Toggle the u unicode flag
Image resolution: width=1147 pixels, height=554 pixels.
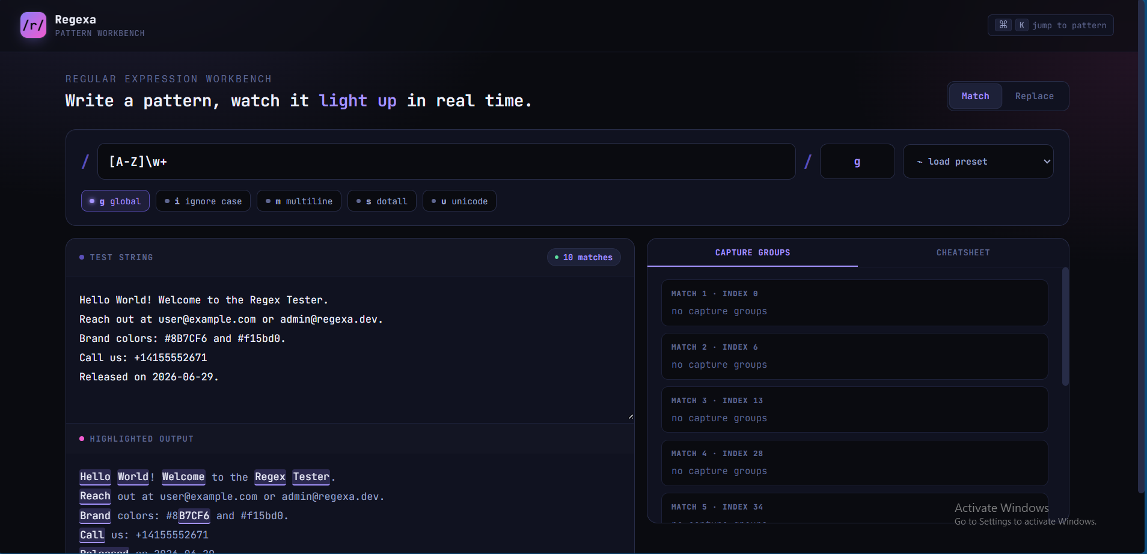(x=459, y=201)
